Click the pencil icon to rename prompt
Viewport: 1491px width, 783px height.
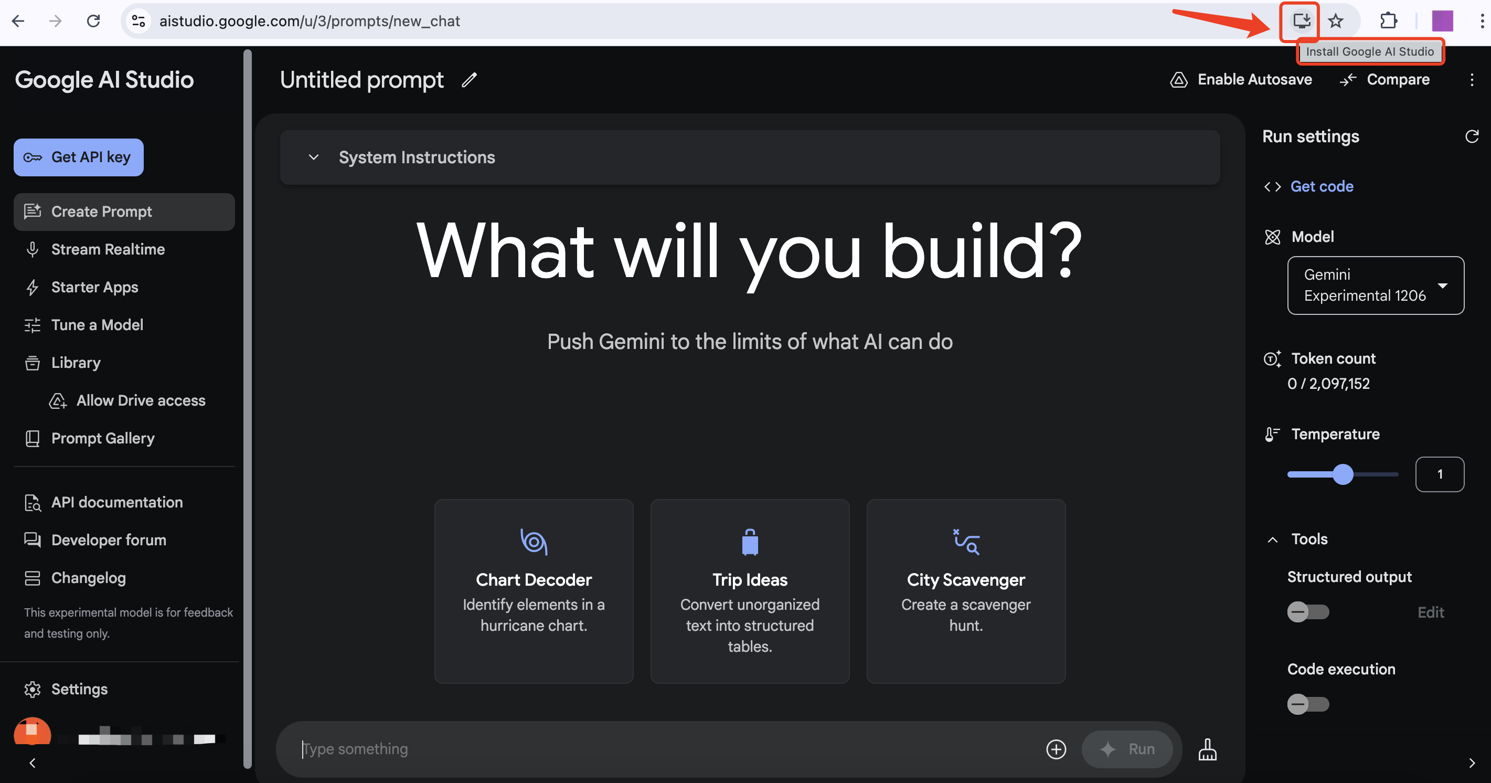click(469, 80)
